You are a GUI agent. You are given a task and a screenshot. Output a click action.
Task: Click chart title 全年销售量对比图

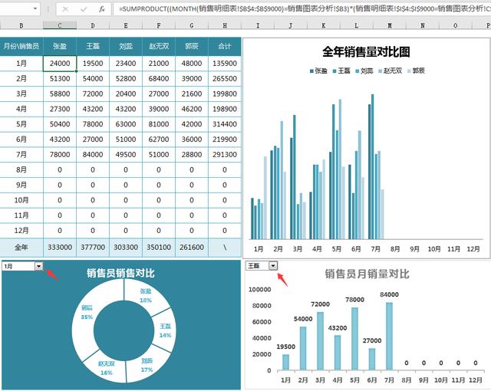(x=366, y=51)
